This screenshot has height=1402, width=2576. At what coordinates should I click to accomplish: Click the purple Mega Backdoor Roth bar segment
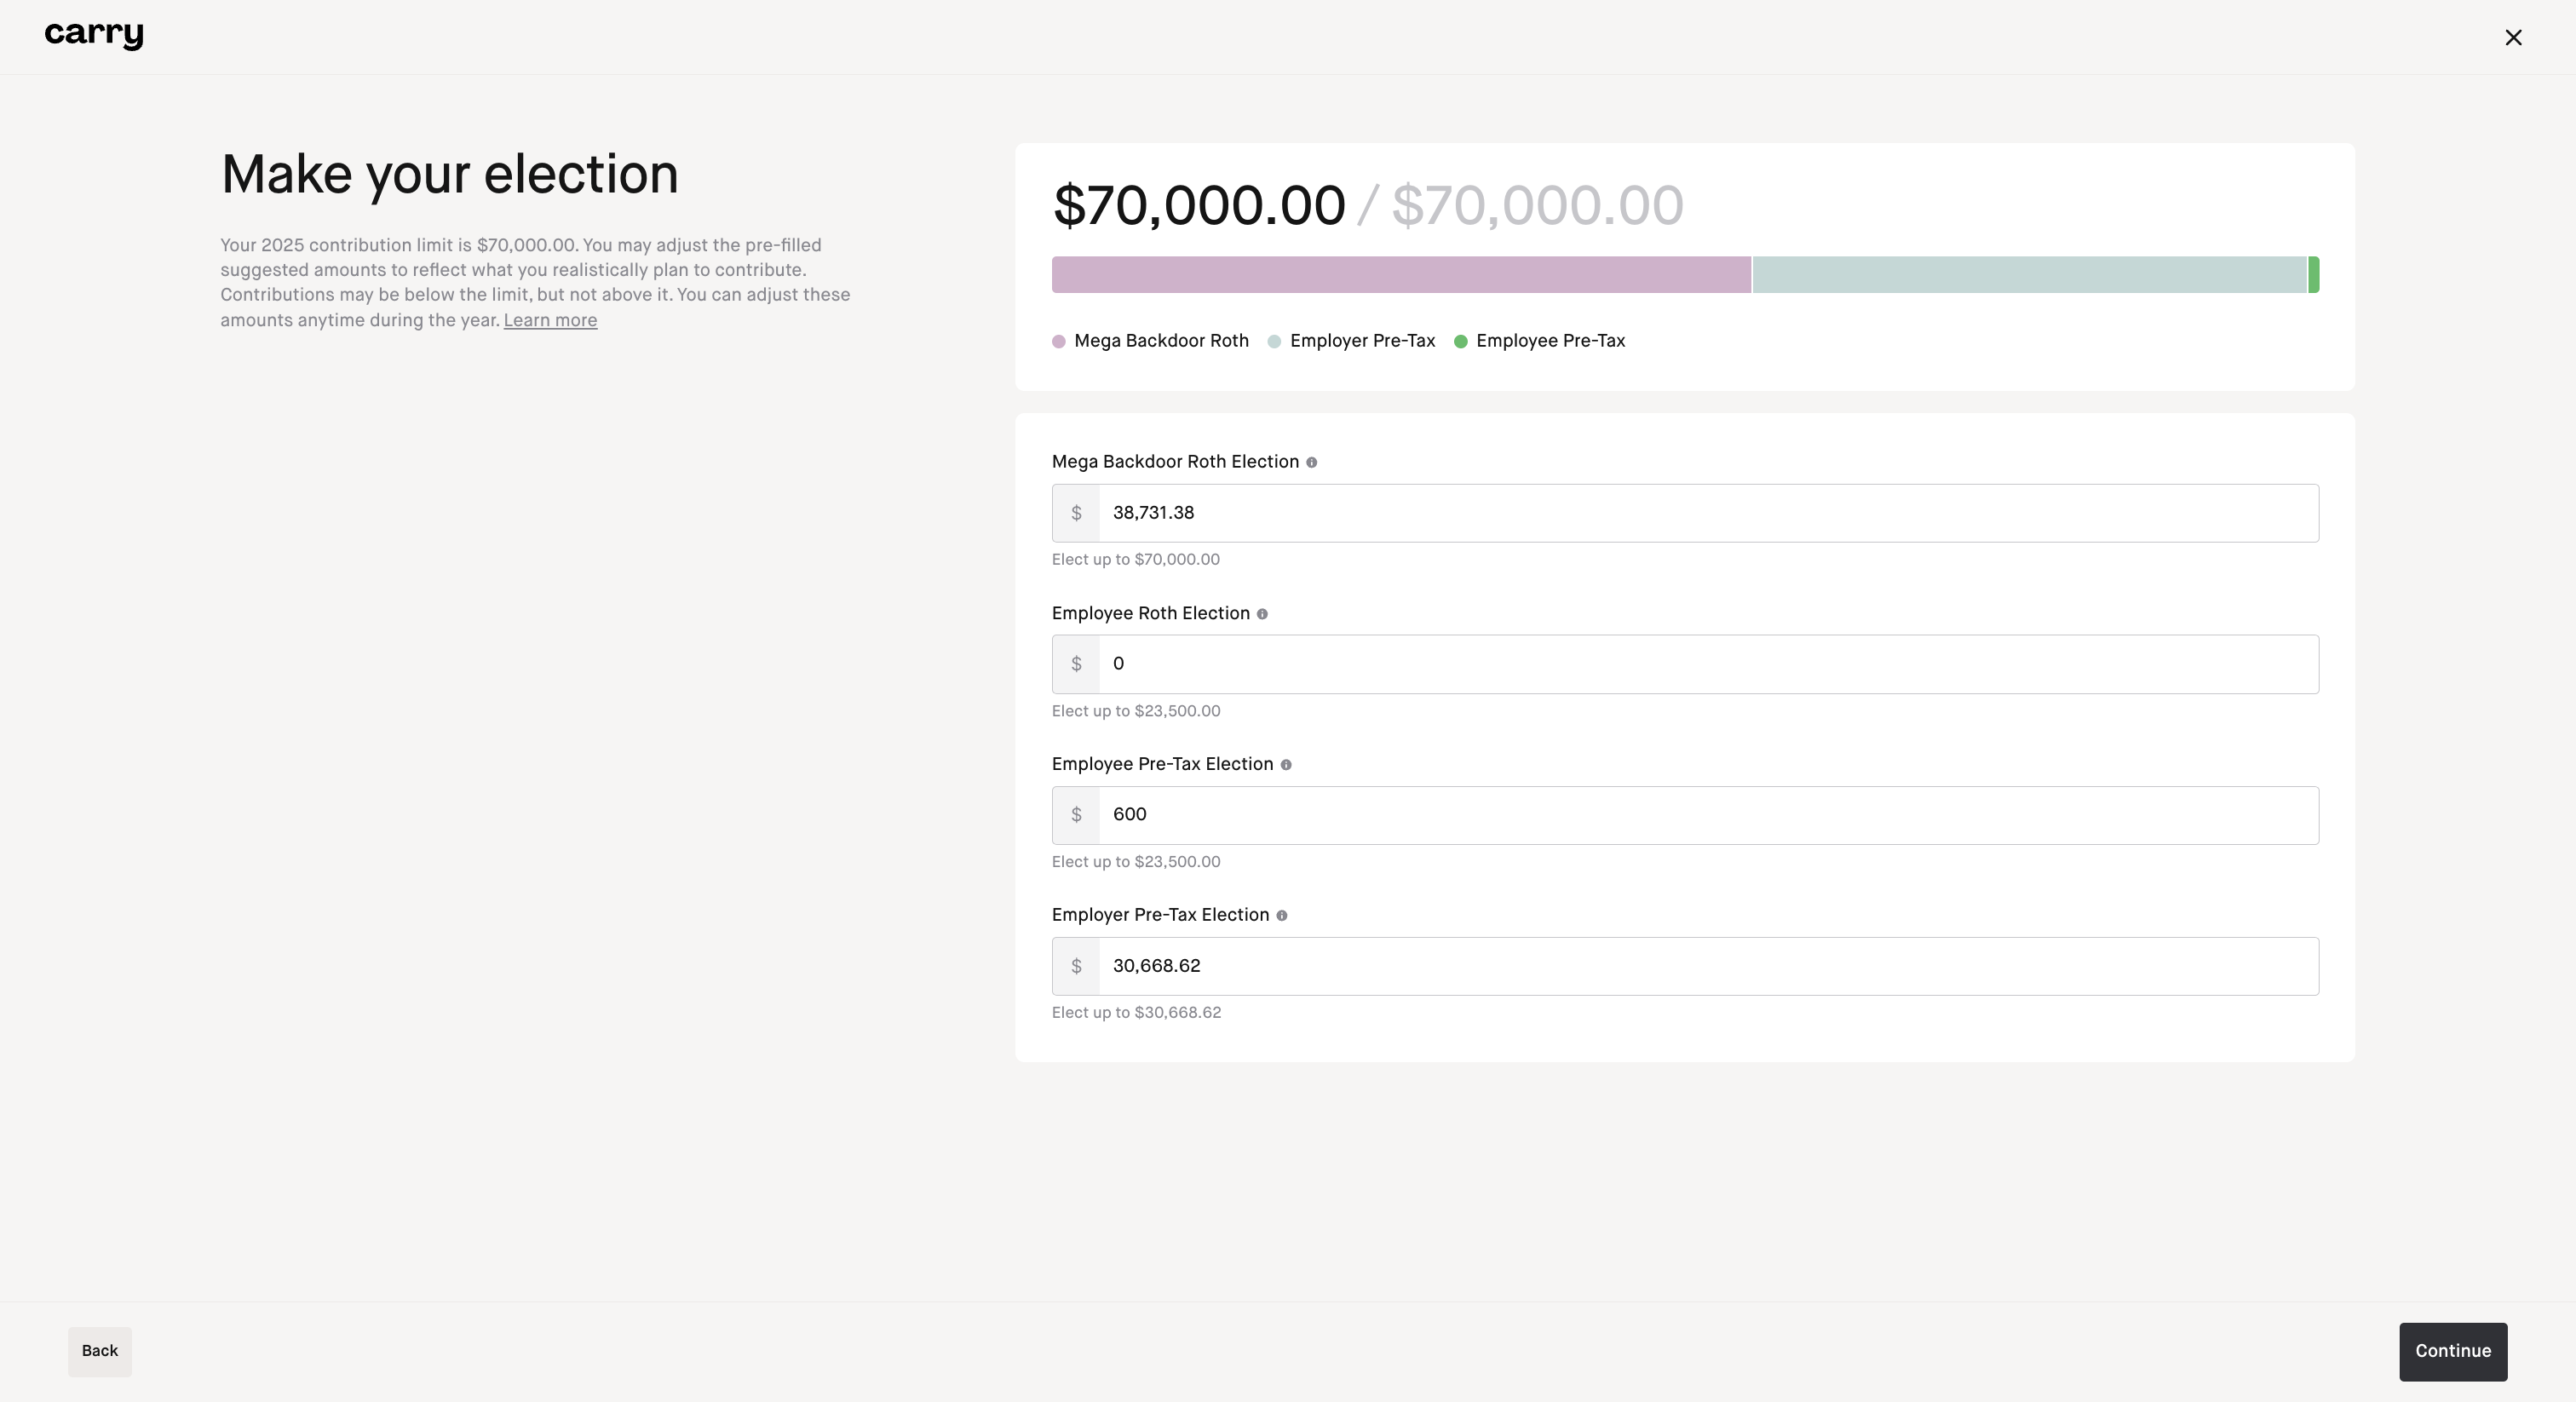(x=1401, y=275)
